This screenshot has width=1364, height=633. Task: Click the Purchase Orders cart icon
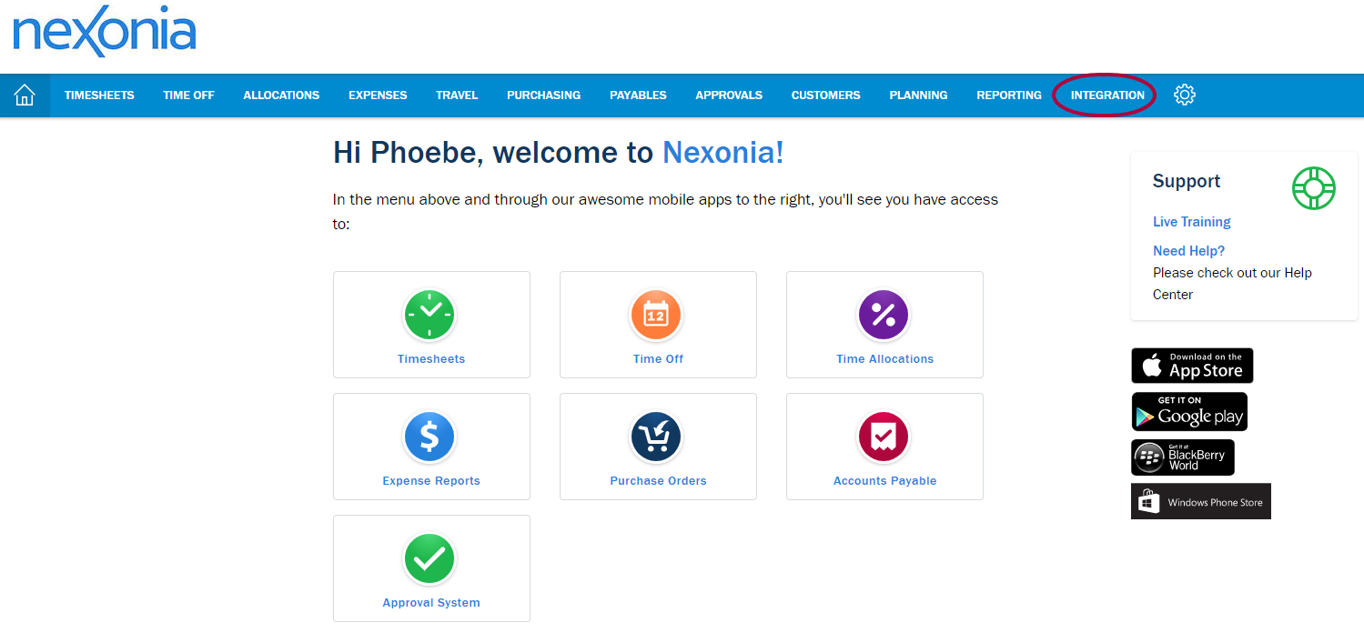656,437
